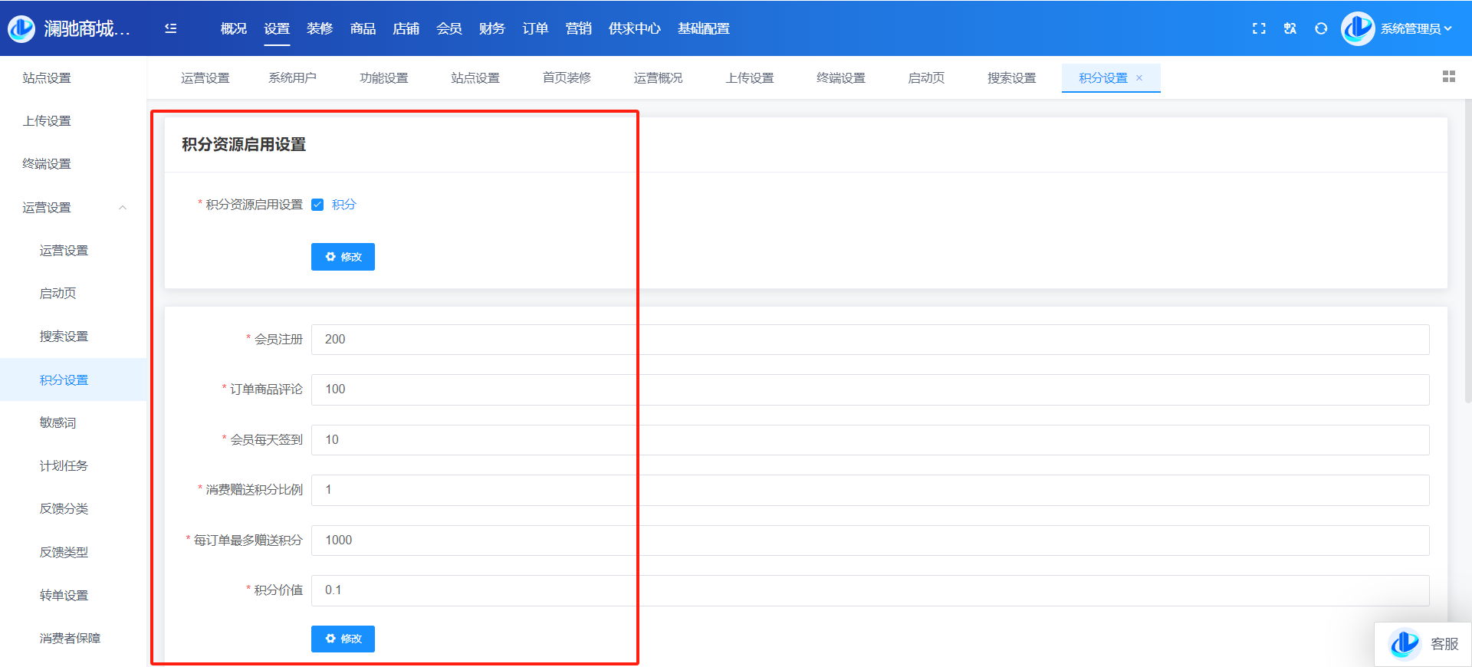Click the refresh icon in header

click(1321, 28)
